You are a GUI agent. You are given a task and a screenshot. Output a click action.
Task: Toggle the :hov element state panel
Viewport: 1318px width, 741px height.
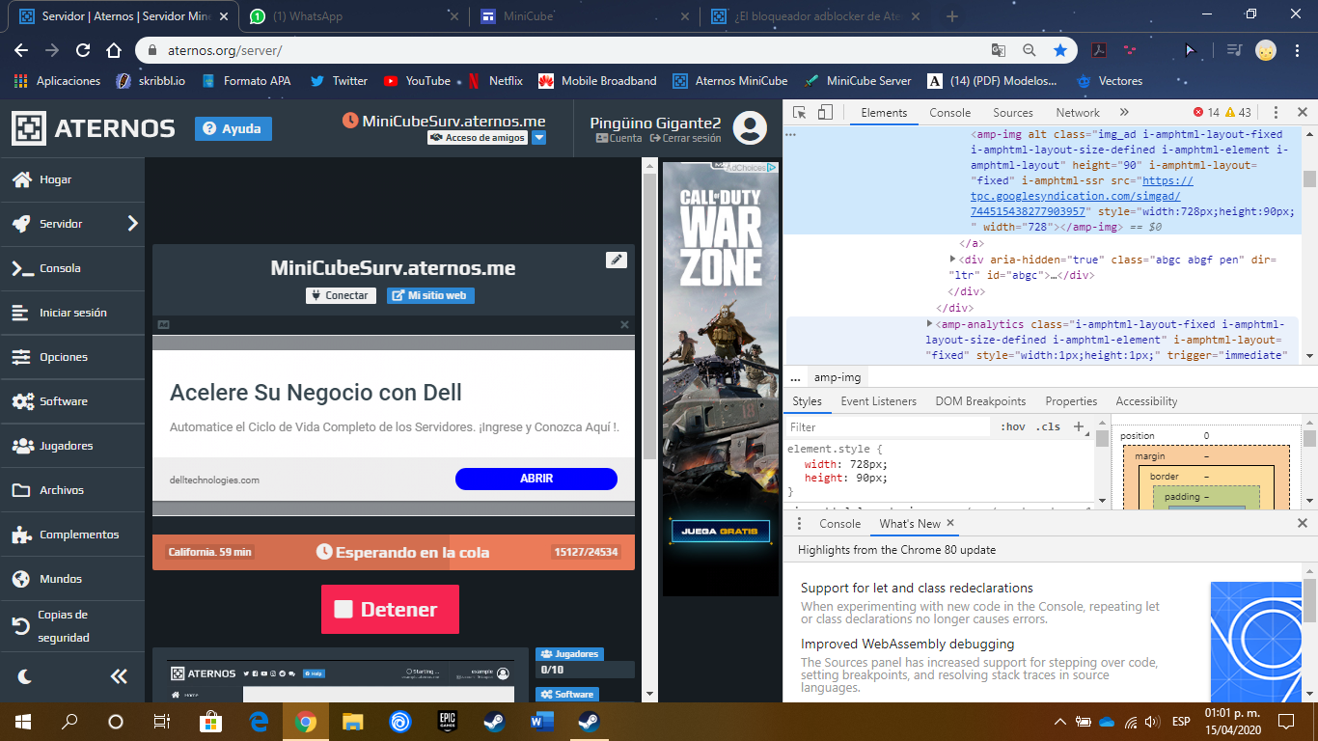(x=1013, y=426)
